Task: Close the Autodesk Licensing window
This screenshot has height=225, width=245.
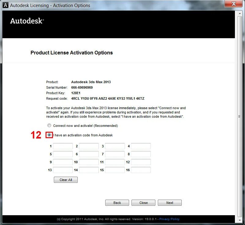Action: (234, 4)
